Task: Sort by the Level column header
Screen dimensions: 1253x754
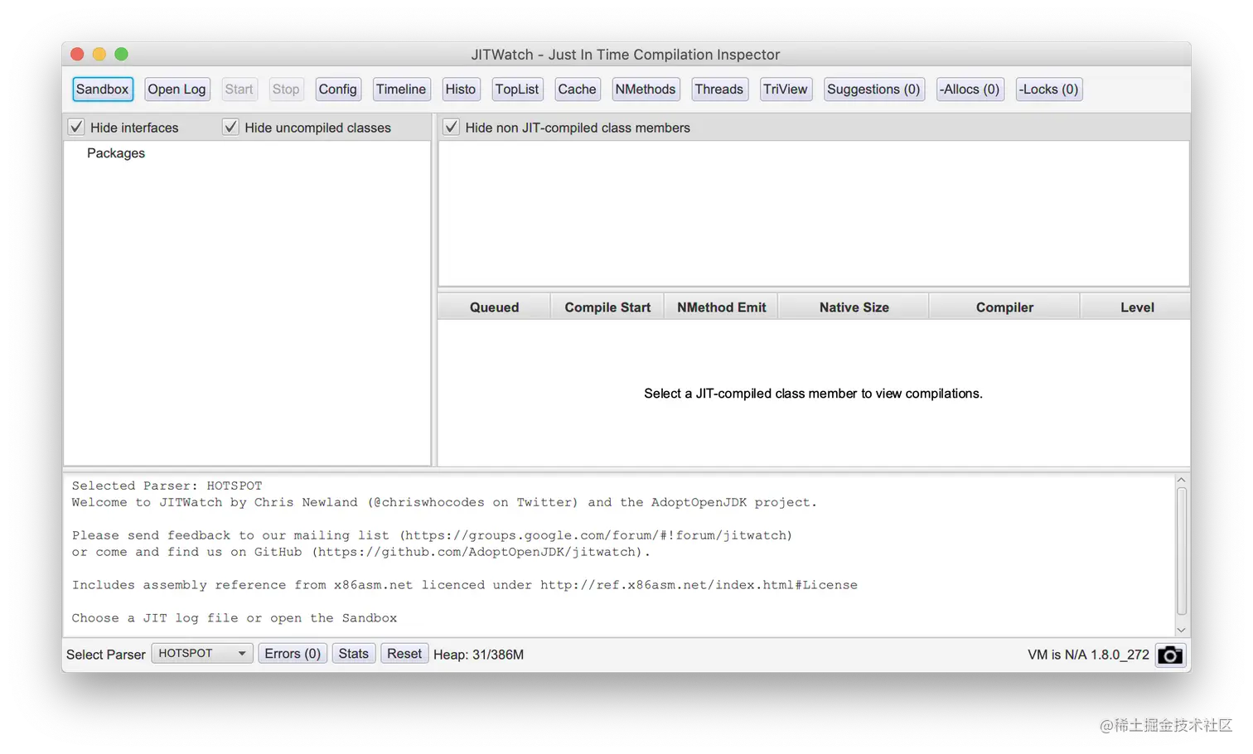Action: point(1136,307)
